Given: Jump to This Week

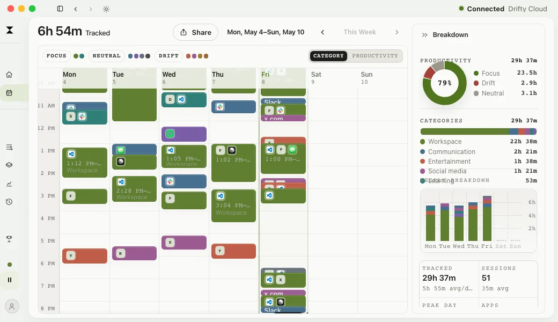Looking at the screenshot, I should [x=359, y=32].
